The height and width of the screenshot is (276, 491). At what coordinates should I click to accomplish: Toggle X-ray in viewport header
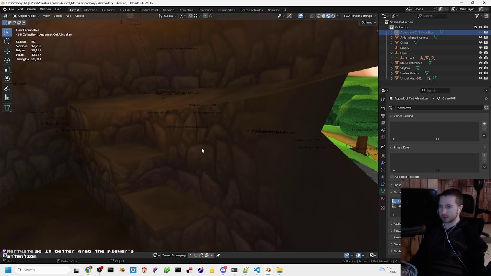[x=312, y=16]
